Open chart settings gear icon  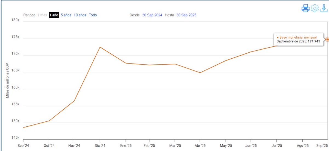click(x=315, y=8)
